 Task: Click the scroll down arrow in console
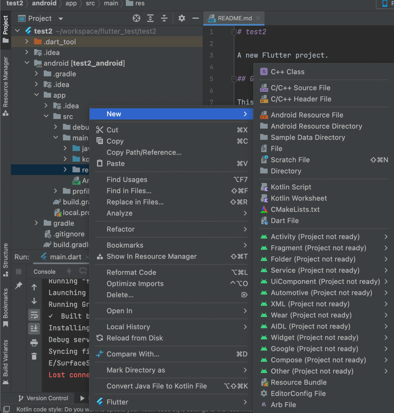point(34,301)
